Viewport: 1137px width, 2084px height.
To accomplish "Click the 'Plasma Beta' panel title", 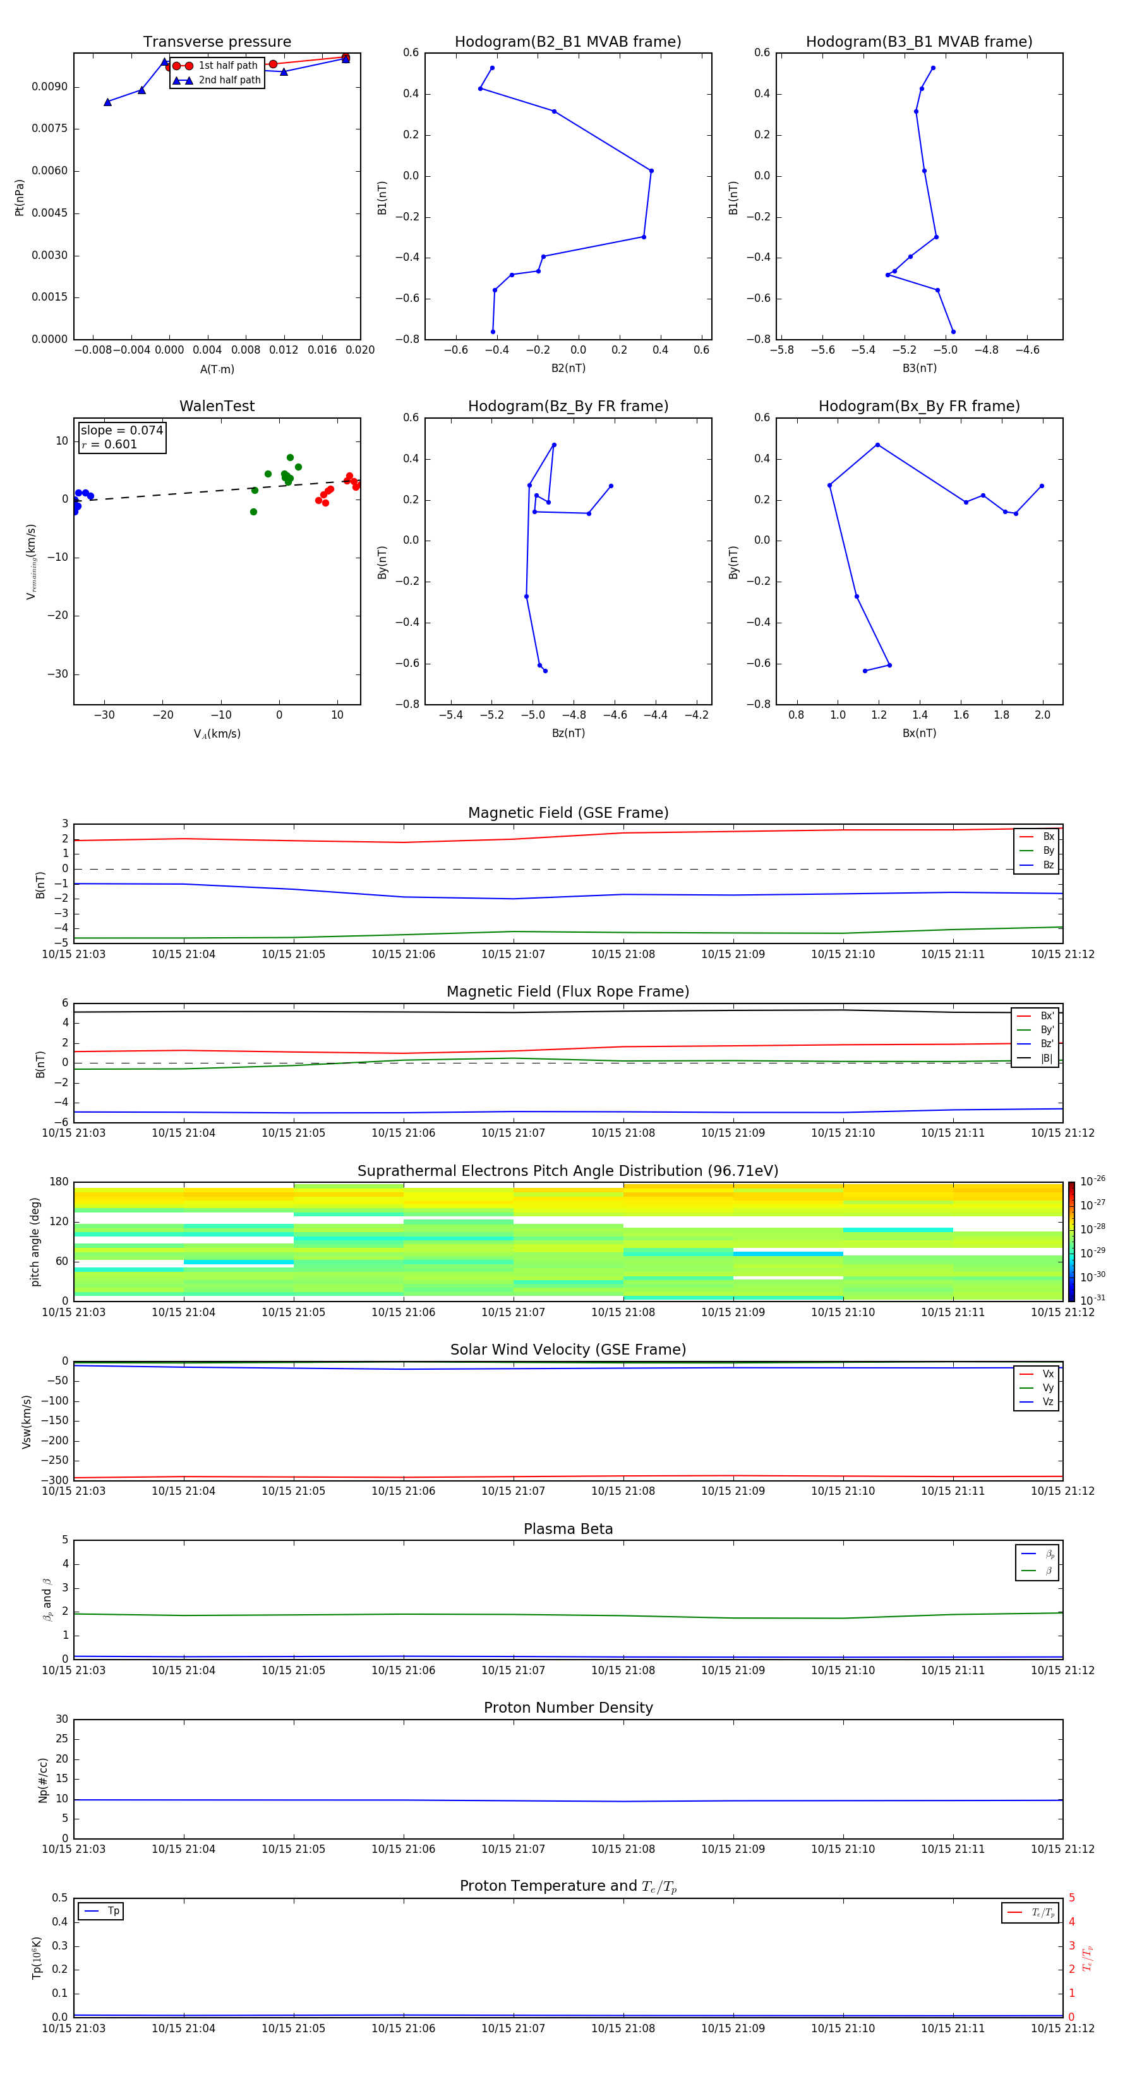I will click(568, 1529).
